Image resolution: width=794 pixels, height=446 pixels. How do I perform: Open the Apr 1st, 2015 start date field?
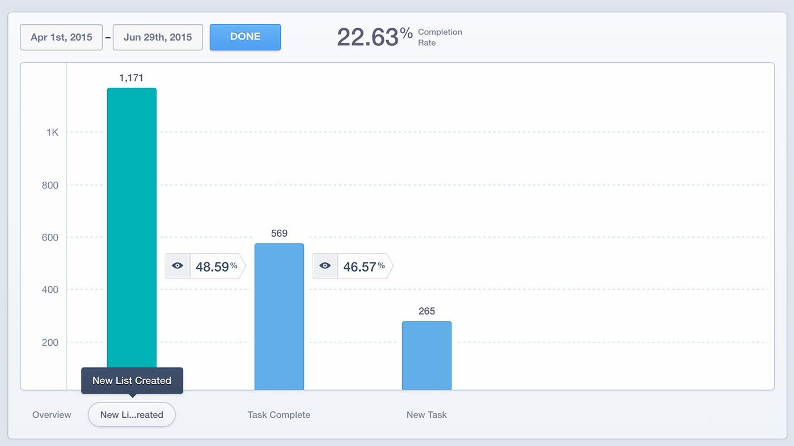pos(61,37)
